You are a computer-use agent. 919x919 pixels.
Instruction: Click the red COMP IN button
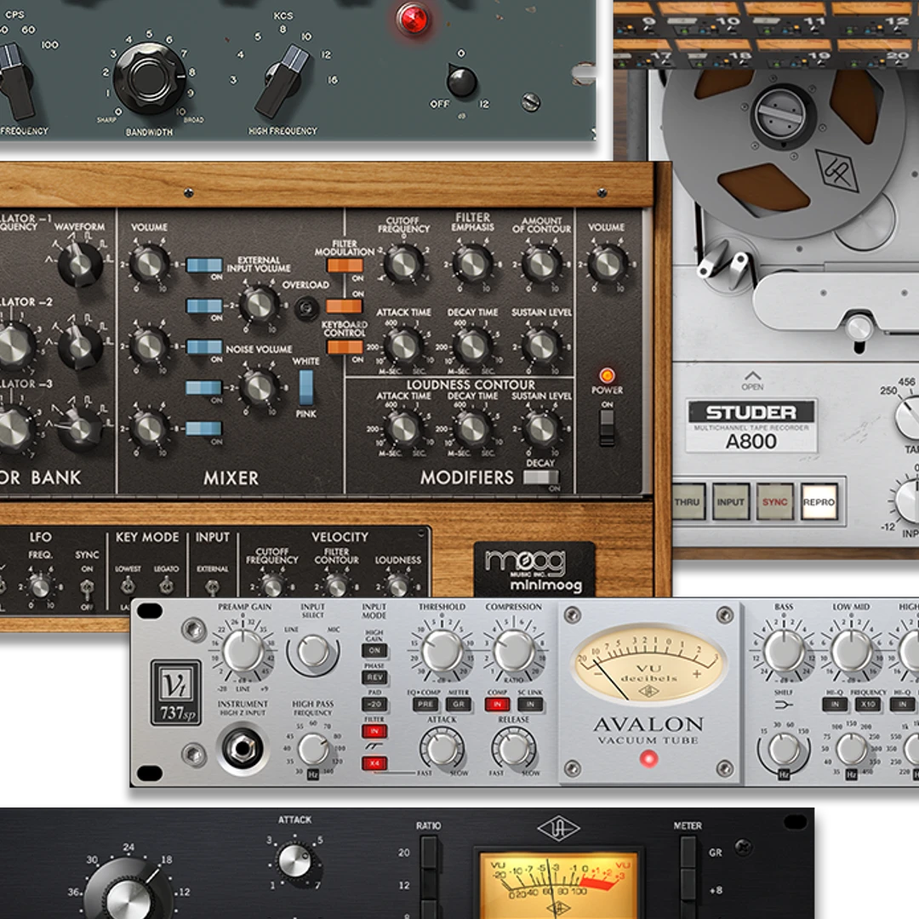tap(497, 705)
